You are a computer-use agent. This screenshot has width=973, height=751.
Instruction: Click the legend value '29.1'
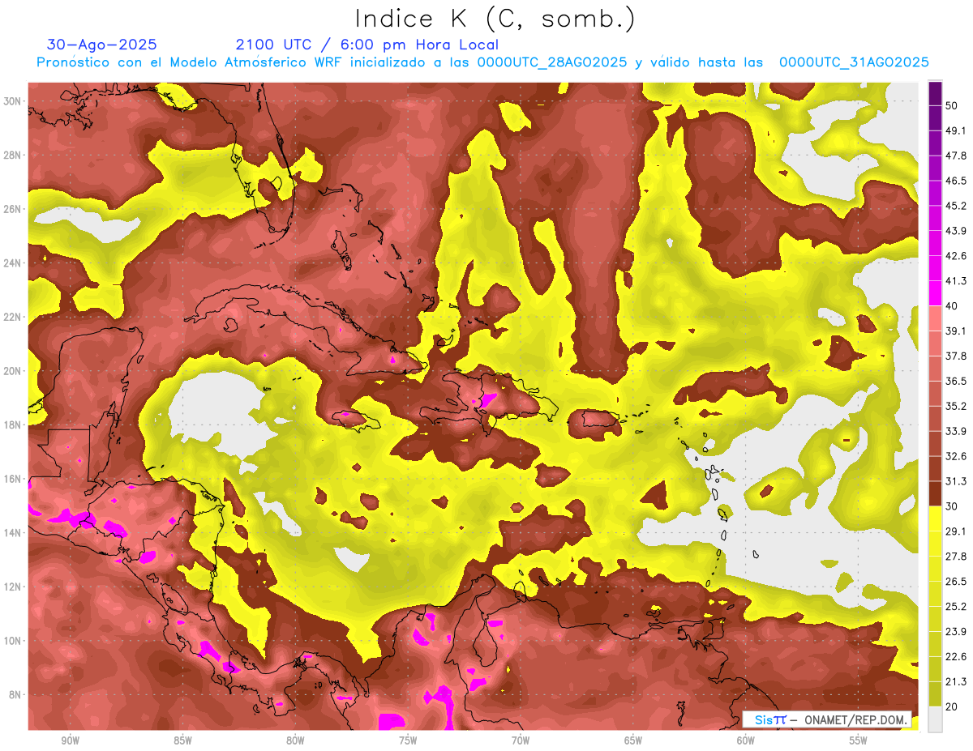(x=956, y=531)
